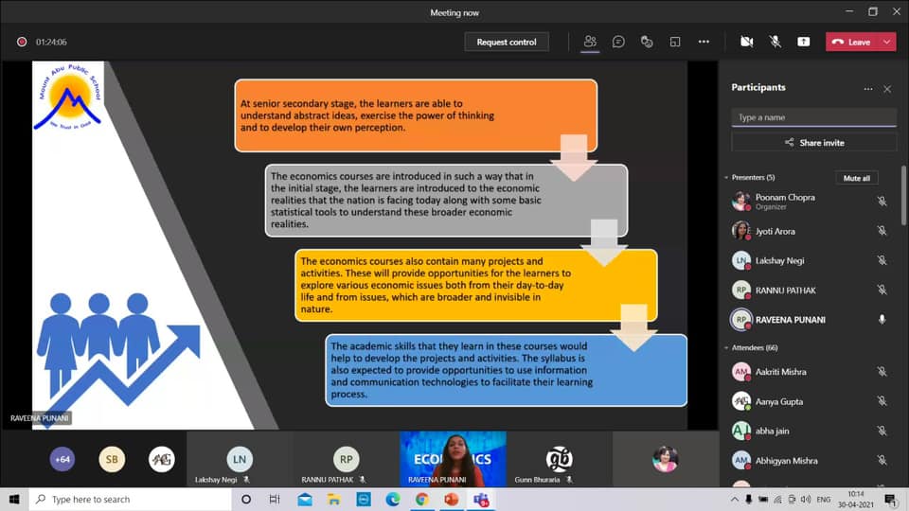This screenshot has width=909, height=511.
Task: Open Microsoft Teams from the taskbar
Action: tap(481, 499)
